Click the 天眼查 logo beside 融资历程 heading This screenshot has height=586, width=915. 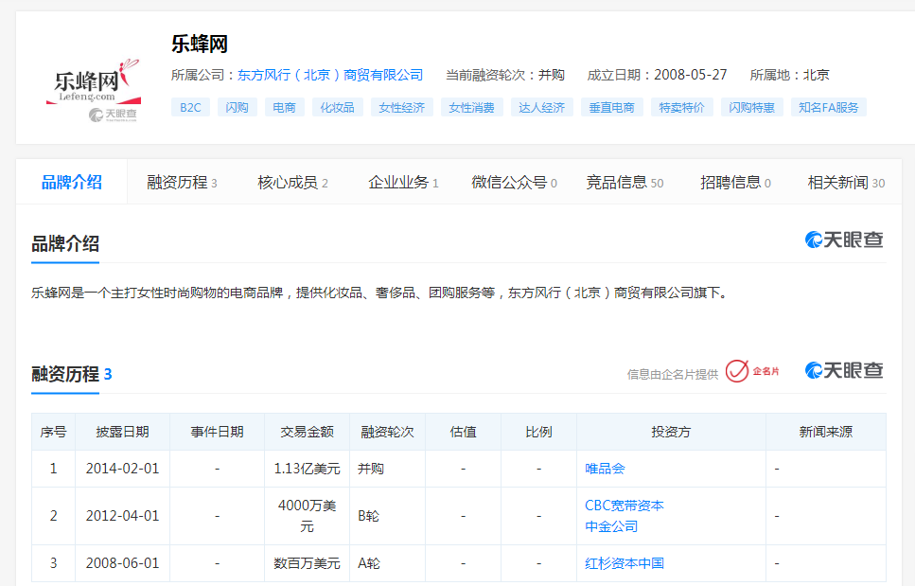pyautogui.click(x=844, y=370)
